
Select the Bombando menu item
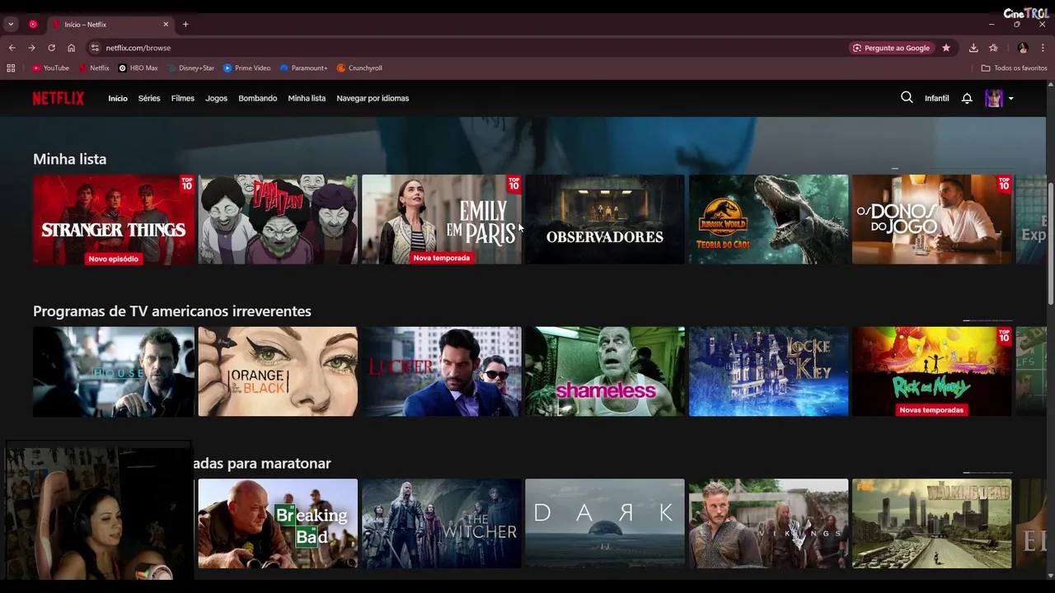257,98
